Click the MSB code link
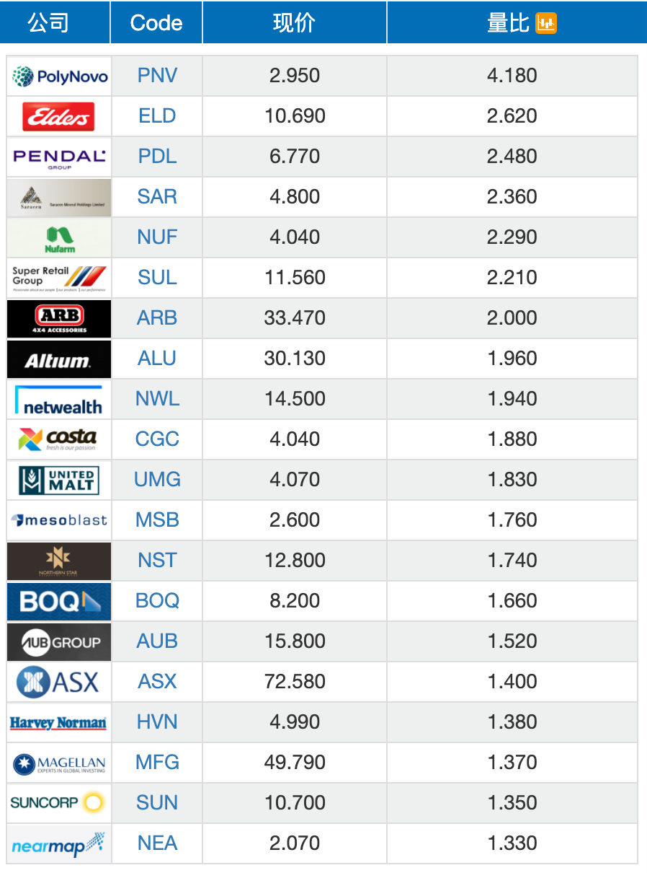Image resolution: width=647 pixels, height=873 pixels. tap(157, 520)
